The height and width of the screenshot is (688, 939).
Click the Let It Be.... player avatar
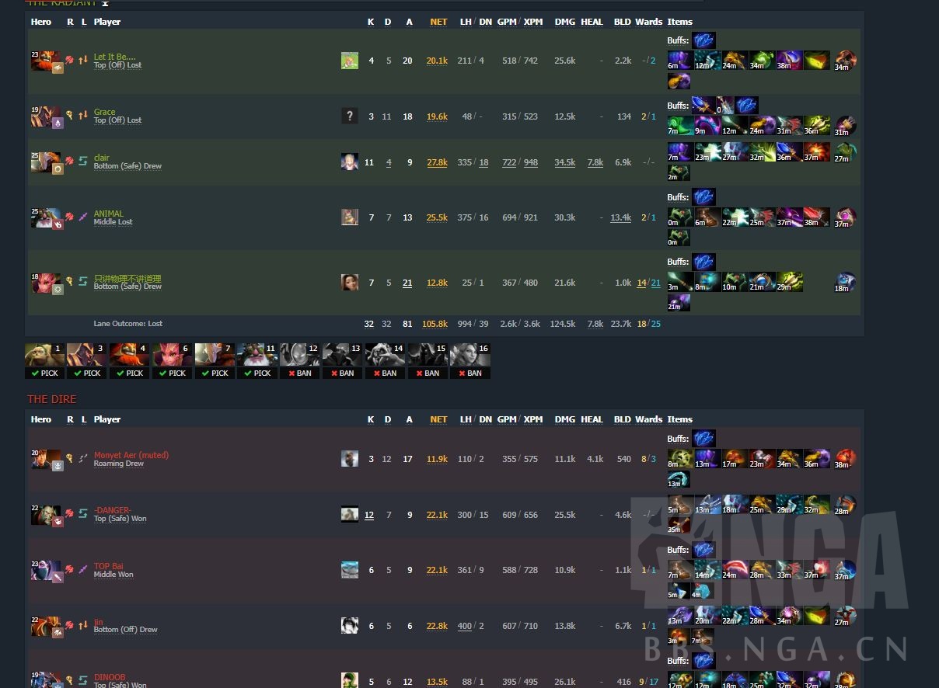coord(350,61)
